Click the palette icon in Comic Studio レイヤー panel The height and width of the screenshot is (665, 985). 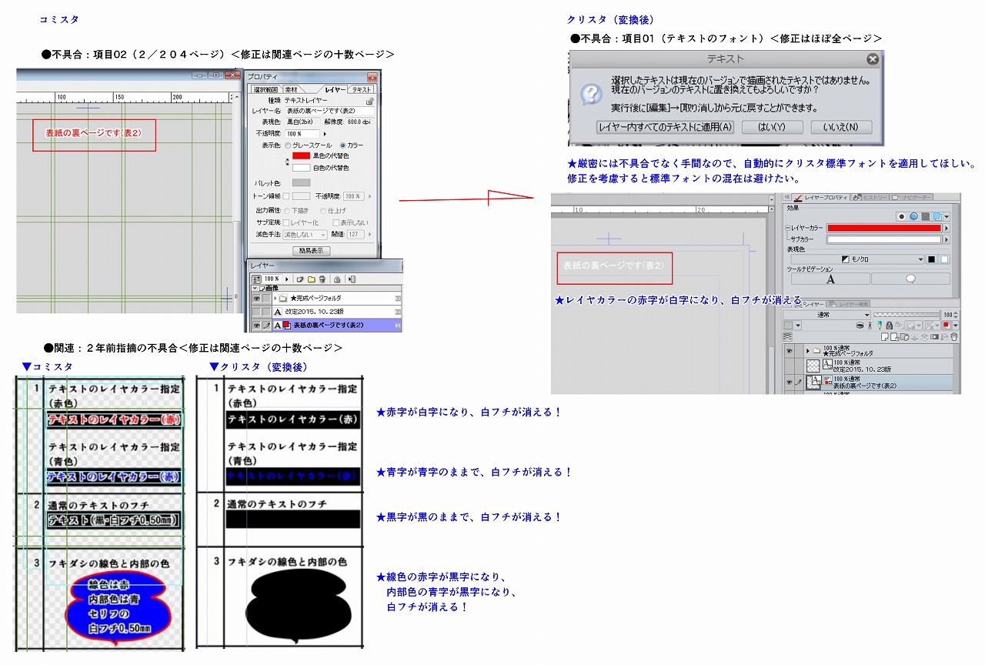256,279
